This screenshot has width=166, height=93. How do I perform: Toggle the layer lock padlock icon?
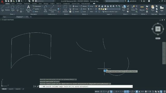pos(103,9)
